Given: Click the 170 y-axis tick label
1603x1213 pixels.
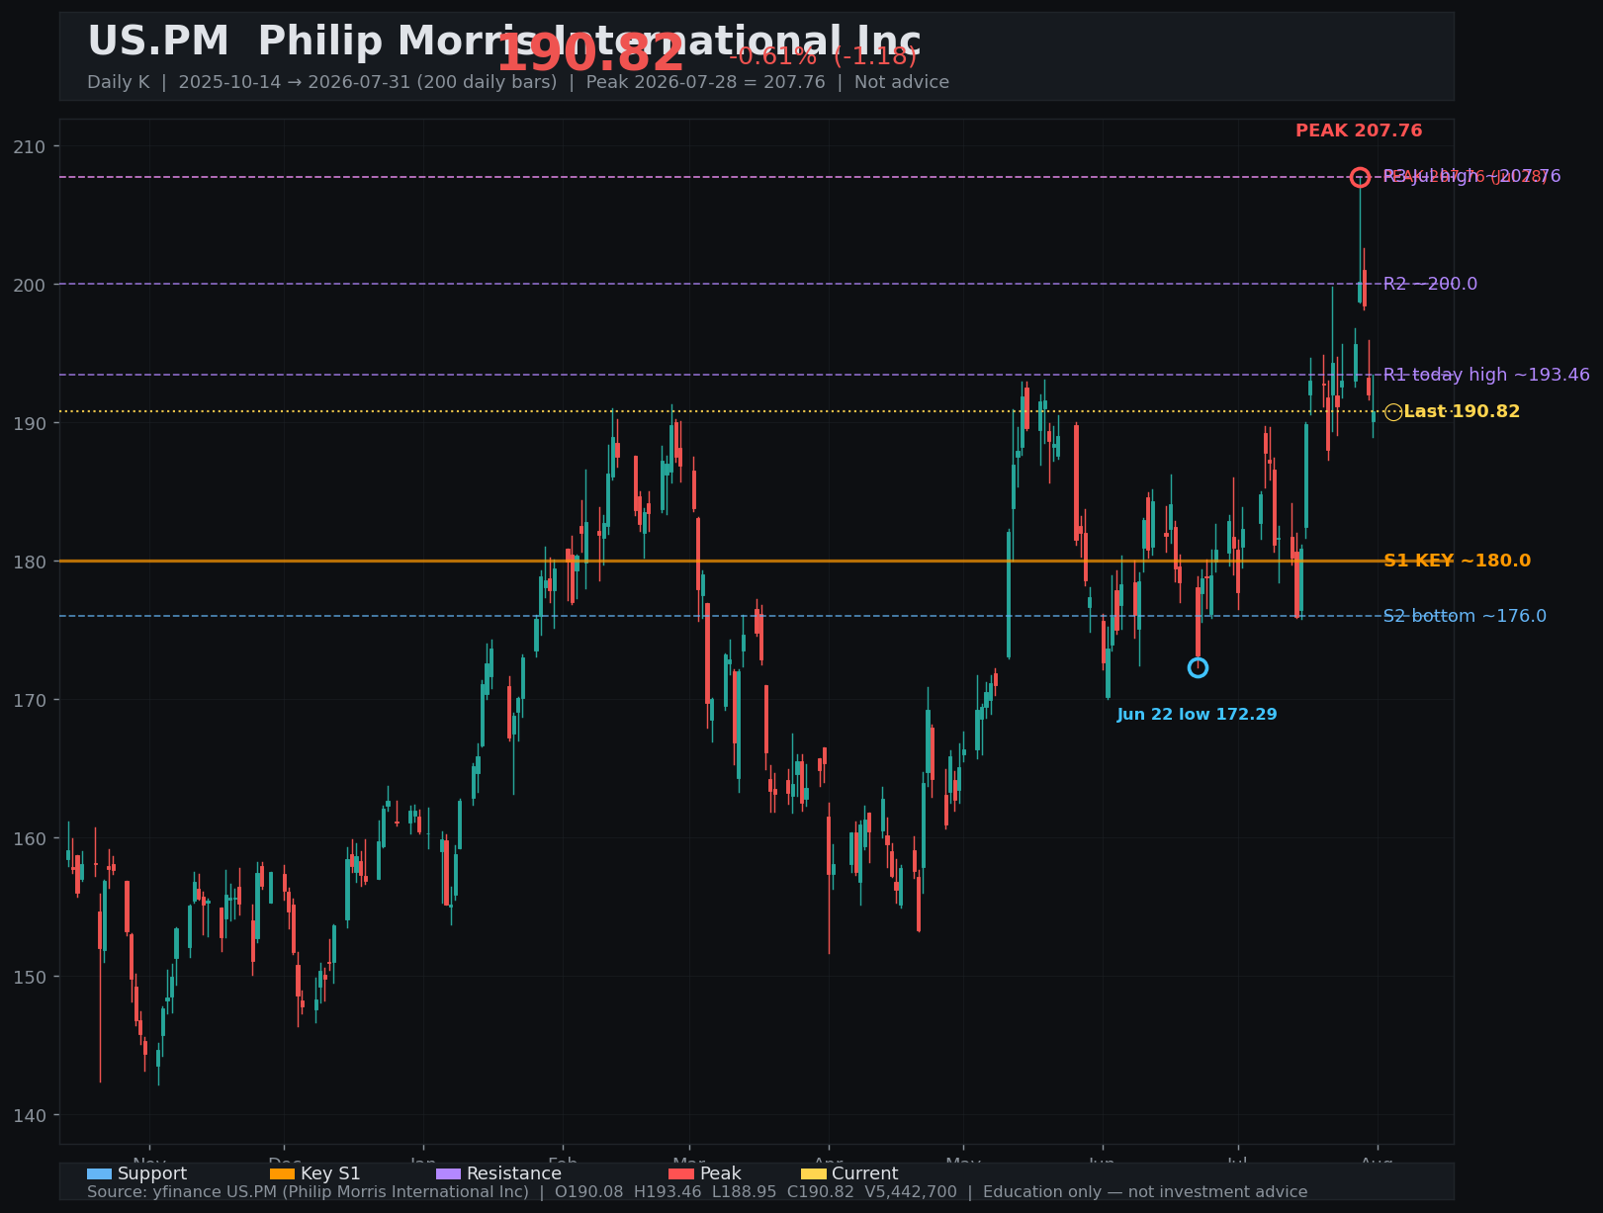Looking at the screenshot, I should pyautogui.click(x=29, y=700).
